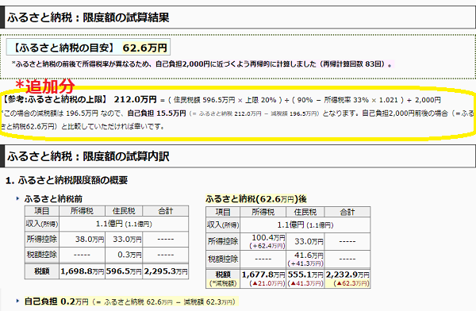Click 所得税 header in the 納税後 table
This screenshot has height=311, width=476.
(263, 212)
